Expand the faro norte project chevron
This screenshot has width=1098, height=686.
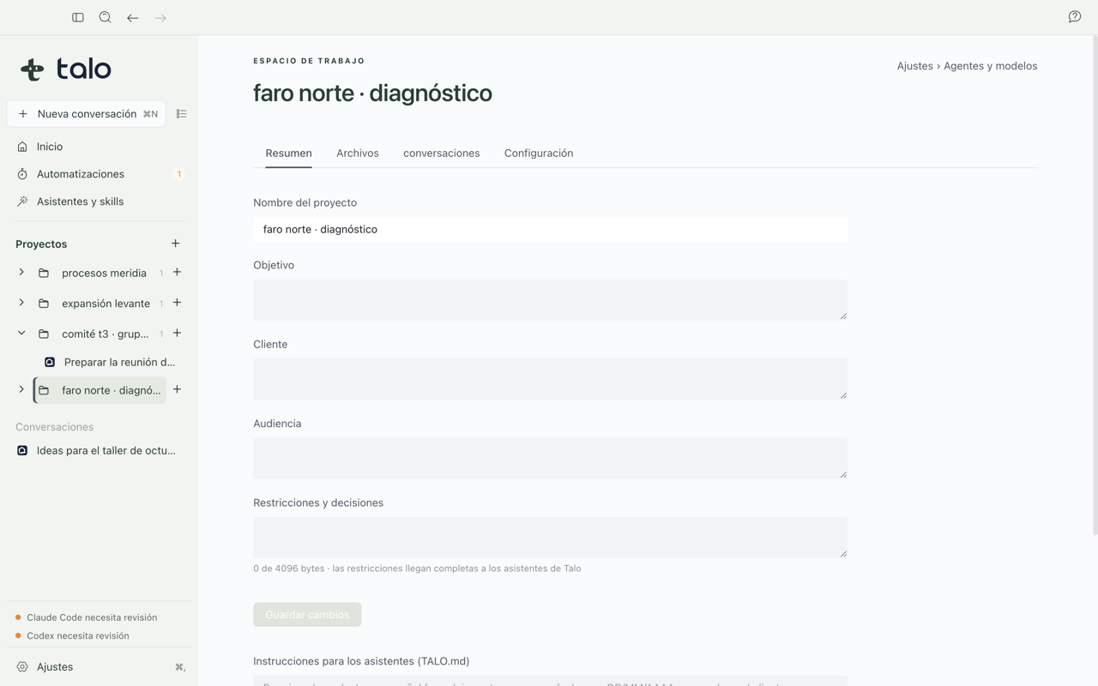click(x=21, y=389)
